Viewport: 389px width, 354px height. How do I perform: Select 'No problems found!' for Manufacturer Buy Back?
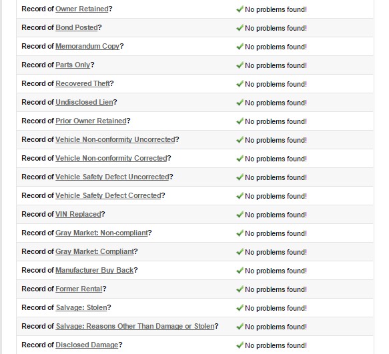pyautogui.click(x=276, y=271)
